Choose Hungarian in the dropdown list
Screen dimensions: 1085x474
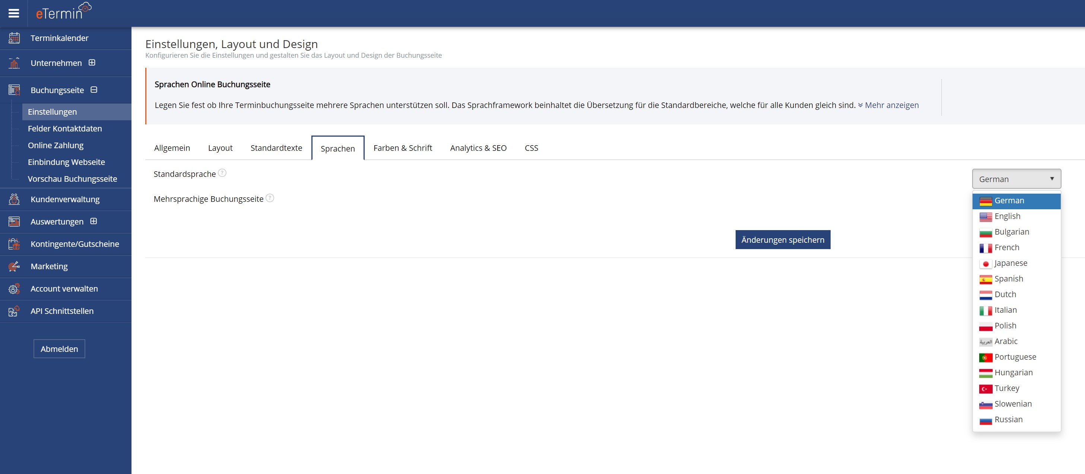[1016, 373]
